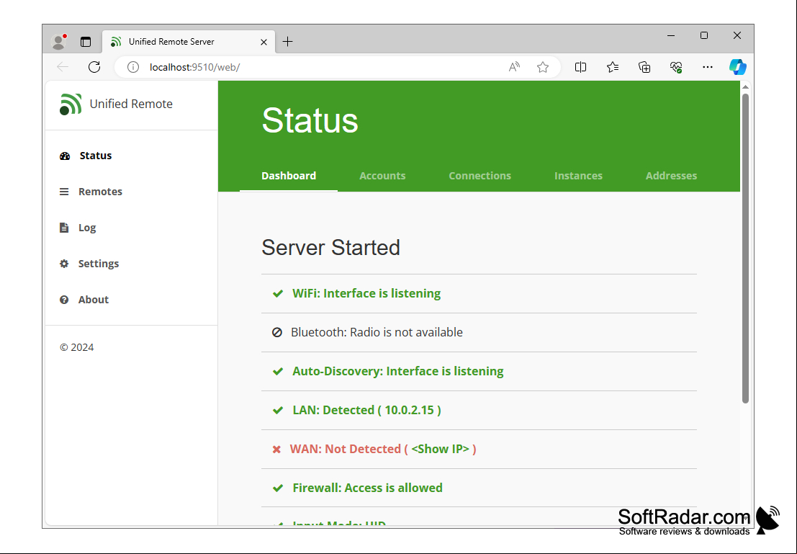Click LAN: Detected ( 10.0.2.15 ) text
Viewport: 797px width, 554px height.
(x=367, y=410)
